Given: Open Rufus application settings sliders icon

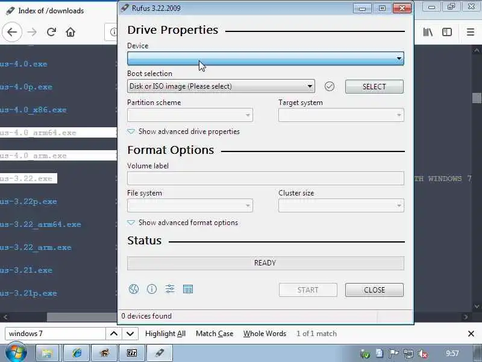Looking at the screenshot, I should pos(170,289).
